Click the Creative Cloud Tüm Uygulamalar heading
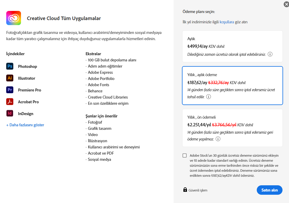This screenshot has width=289, height=203. point(64,18)
